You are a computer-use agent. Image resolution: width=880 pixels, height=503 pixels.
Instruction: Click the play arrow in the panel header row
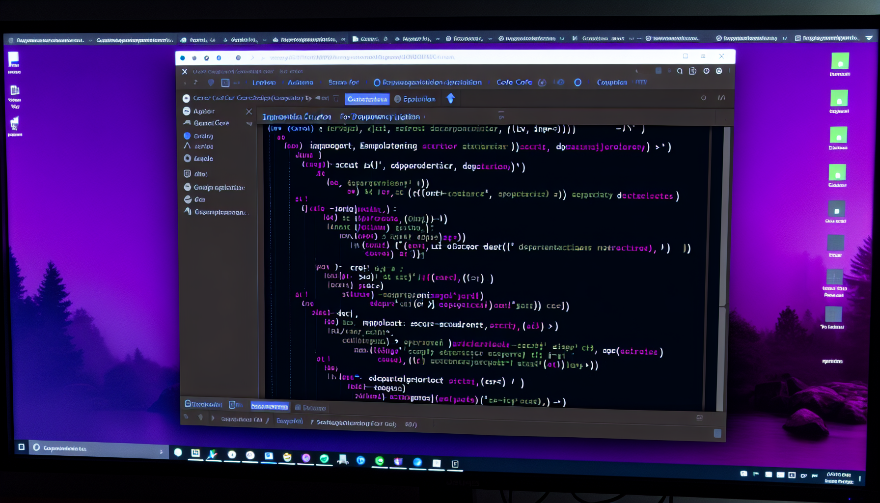(x=309, y=98)
